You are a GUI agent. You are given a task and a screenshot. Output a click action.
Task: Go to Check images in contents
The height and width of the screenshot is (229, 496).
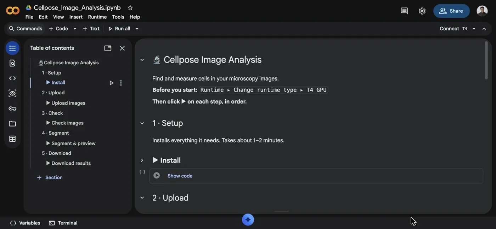(65, 123)
